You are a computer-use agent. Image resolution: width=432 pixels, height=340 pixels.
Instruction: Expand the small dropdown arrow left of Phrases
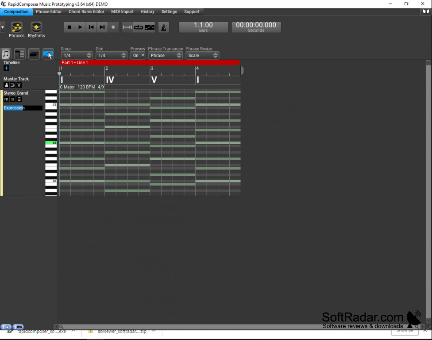tap(3, 27)
